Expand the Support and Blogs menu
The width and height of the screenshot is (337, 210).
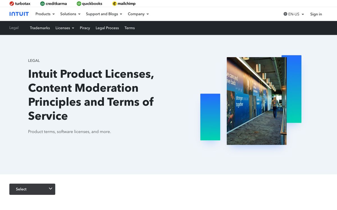coord(104,14)
